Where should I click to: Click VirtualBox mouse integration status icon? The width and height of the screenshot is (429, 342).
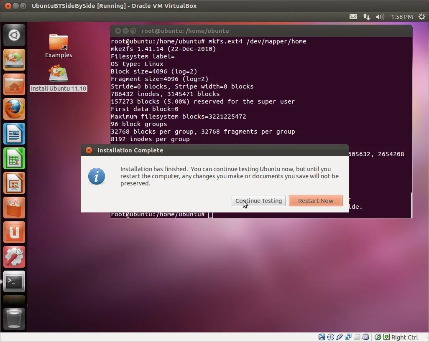378,337
